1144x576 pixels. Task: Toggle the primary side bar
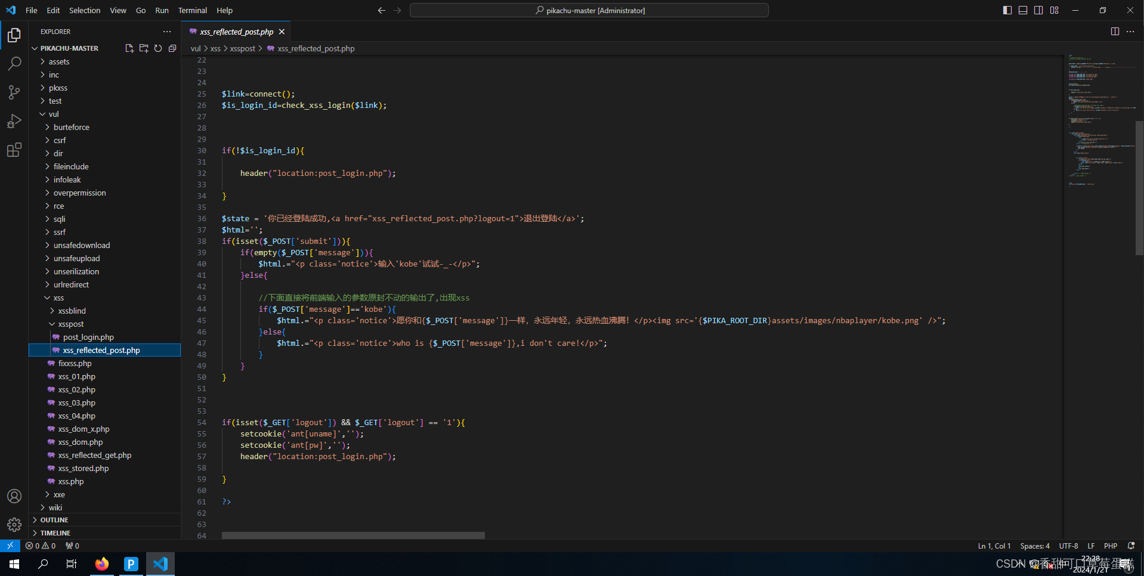point(1007,10)
